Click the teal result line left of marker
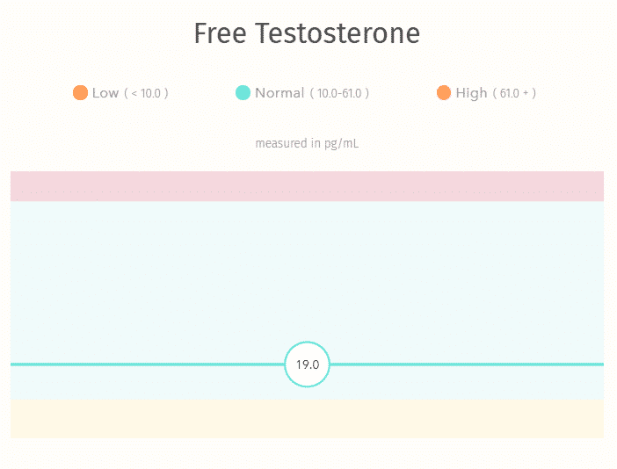 tap(147, 364)
